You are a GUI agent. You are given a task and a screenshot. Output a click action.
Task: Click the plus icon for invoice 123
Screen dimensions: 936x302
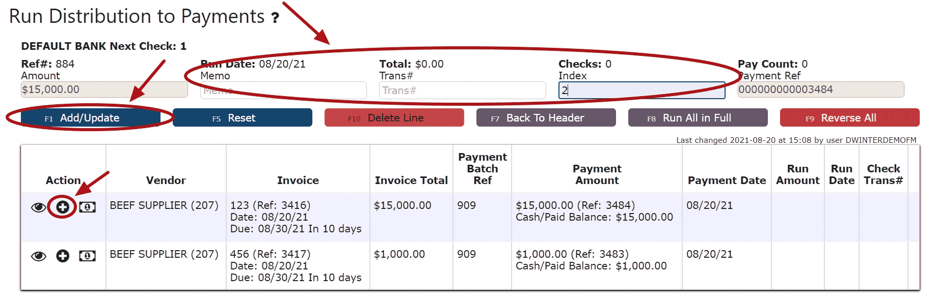coord(63,207)
